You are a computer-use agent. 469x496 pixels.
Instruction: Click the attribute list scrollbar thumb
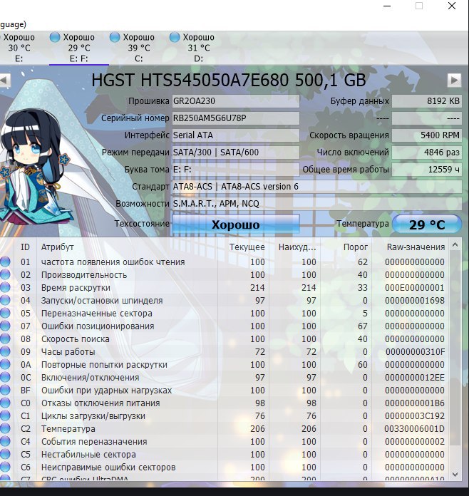pos(455,348)
